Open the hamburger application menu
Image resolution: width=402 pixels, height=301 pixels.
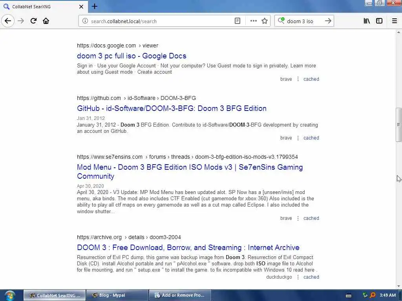tap(395, 21)
